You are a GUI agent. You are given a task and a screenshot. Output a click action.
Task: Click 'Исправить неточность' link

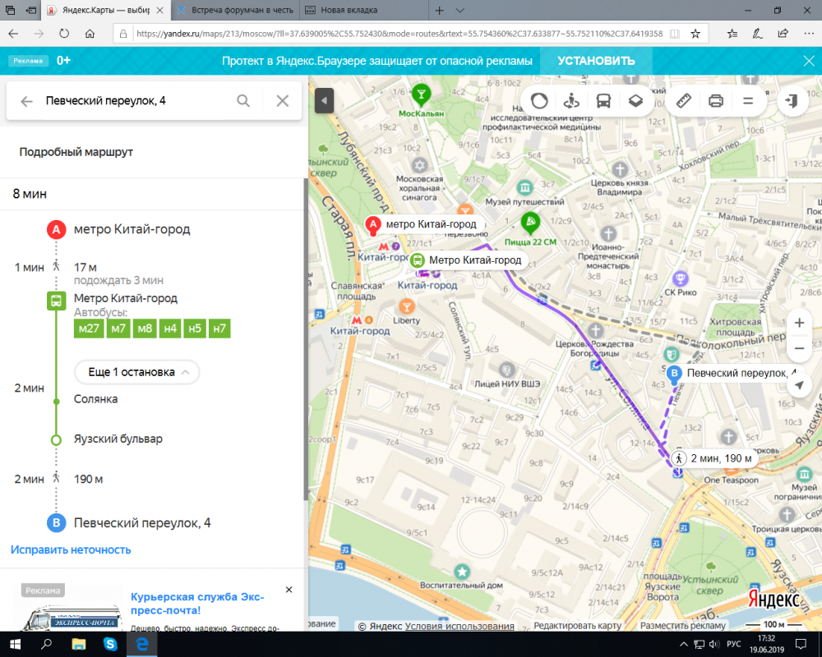point(71,549)
